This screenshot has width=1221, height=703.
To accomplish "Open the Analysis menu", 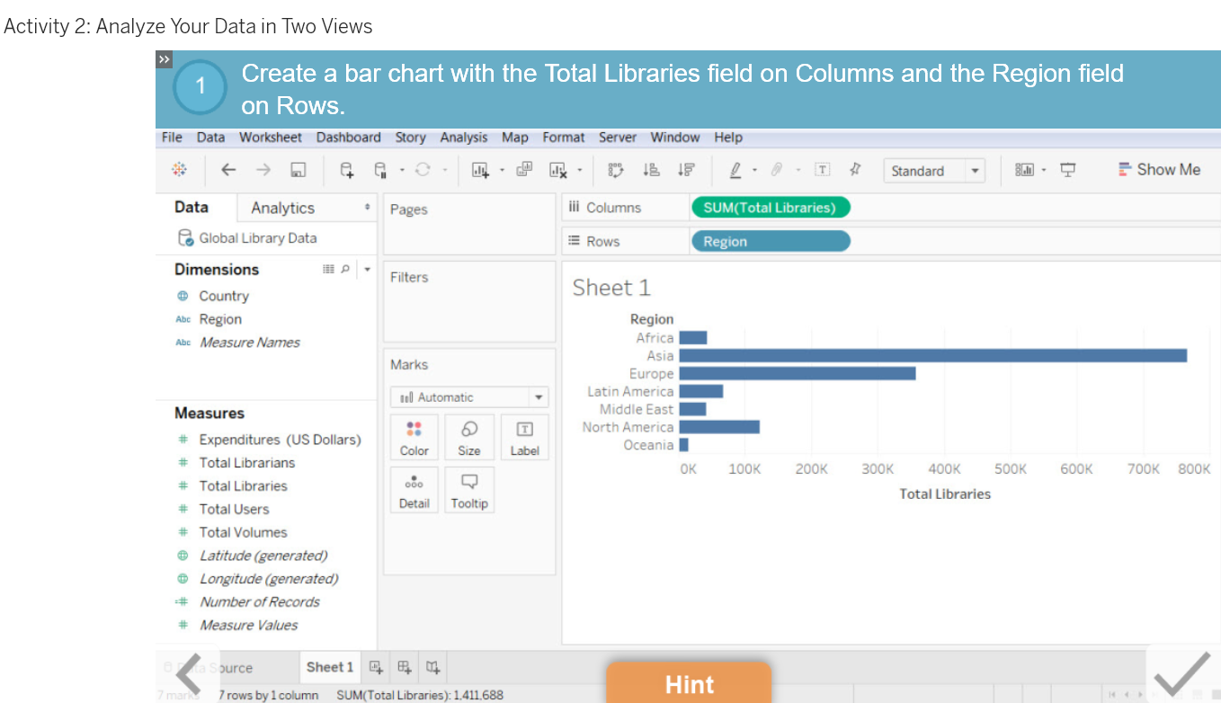I will [x=463, y=138].
